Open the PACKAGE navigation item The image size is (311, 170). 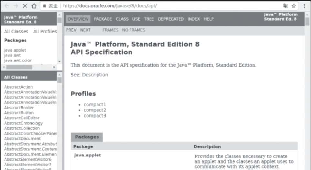[103, 19]
